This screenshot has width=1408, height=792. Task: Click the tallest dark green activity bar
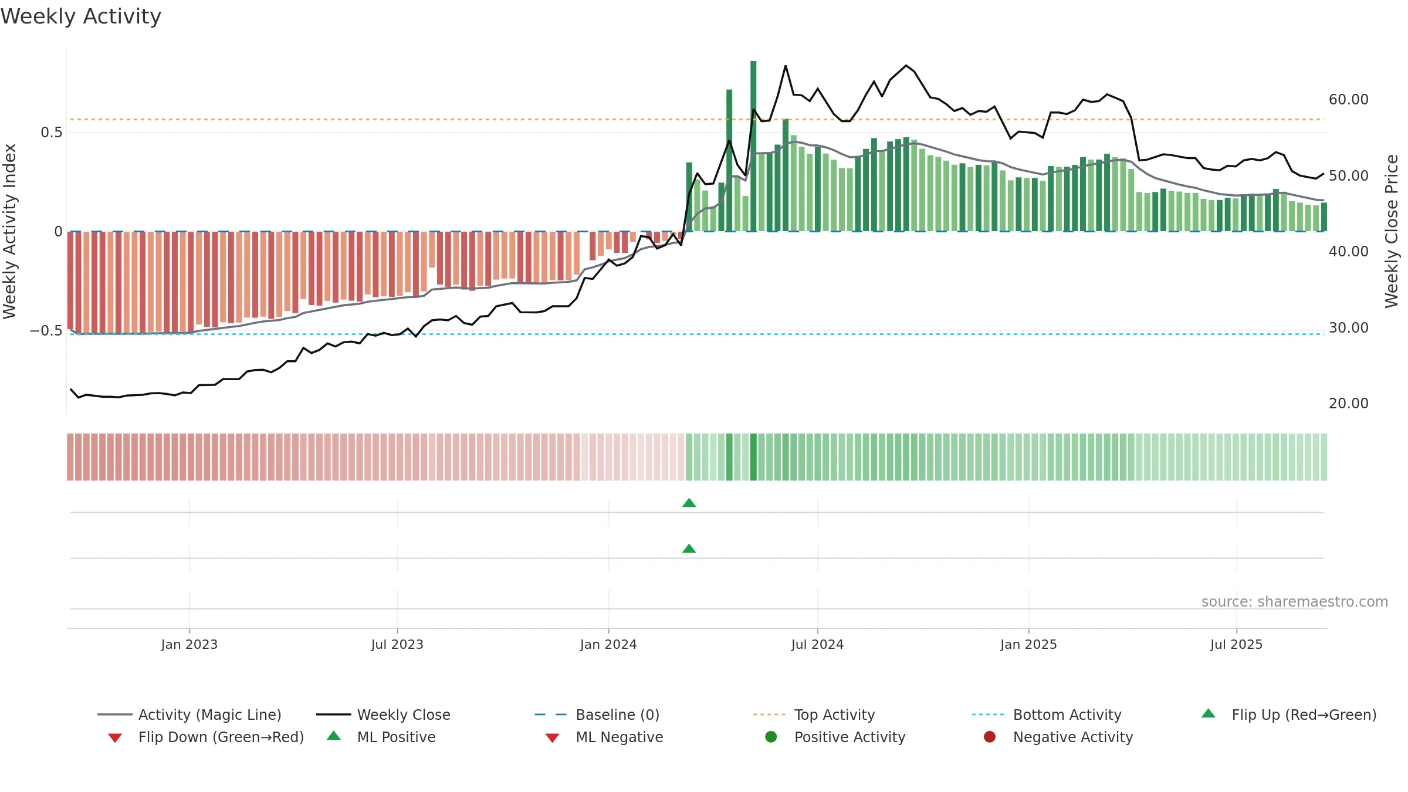(753, 145)
